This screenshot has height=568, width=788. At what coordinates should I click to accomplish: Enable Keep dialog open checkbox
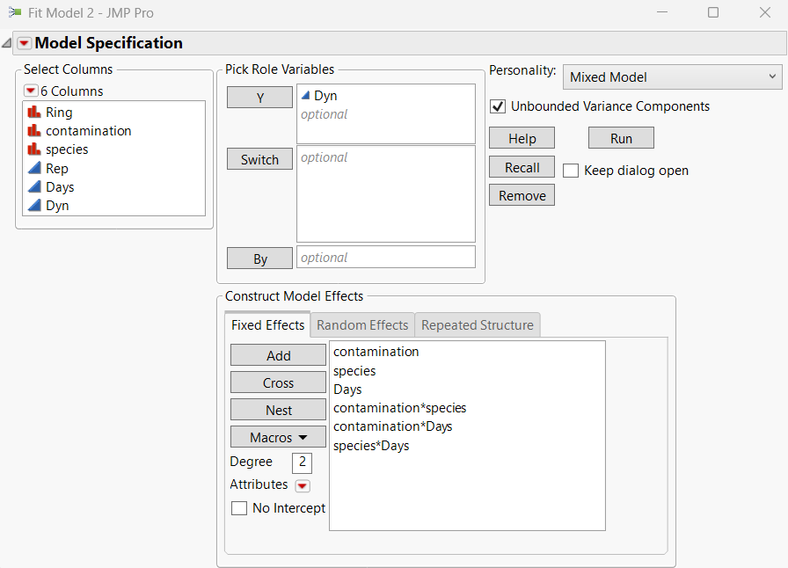click(571, 171)
